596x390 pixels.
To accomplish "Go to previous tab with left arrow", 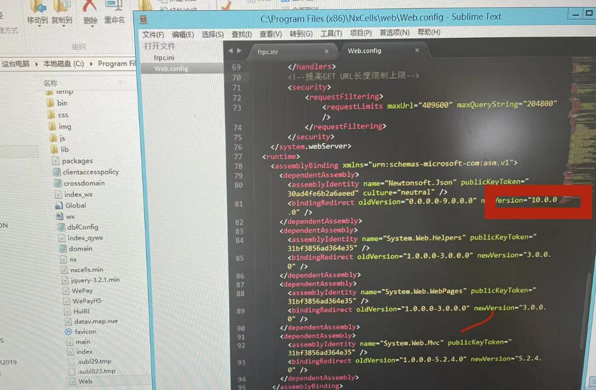I will coord(230,50).
